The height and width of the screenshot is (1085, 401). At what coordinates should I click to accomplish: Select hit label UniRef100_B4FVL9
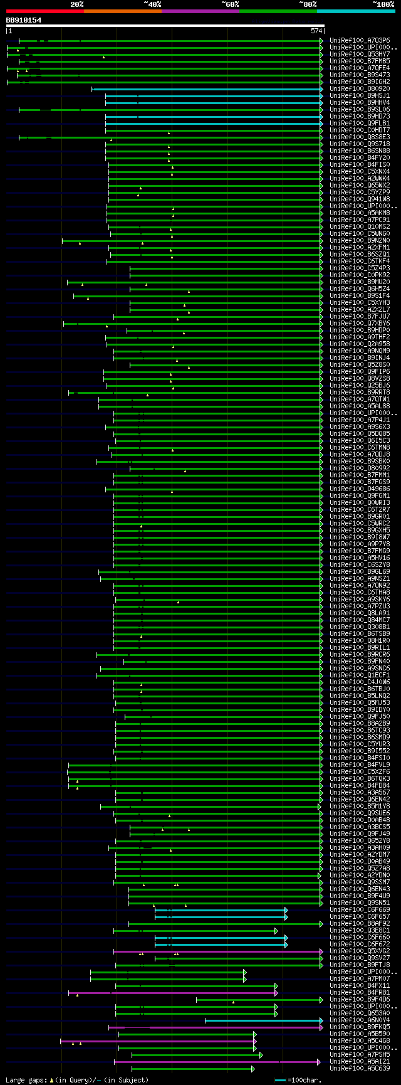[x=360, y=765]
